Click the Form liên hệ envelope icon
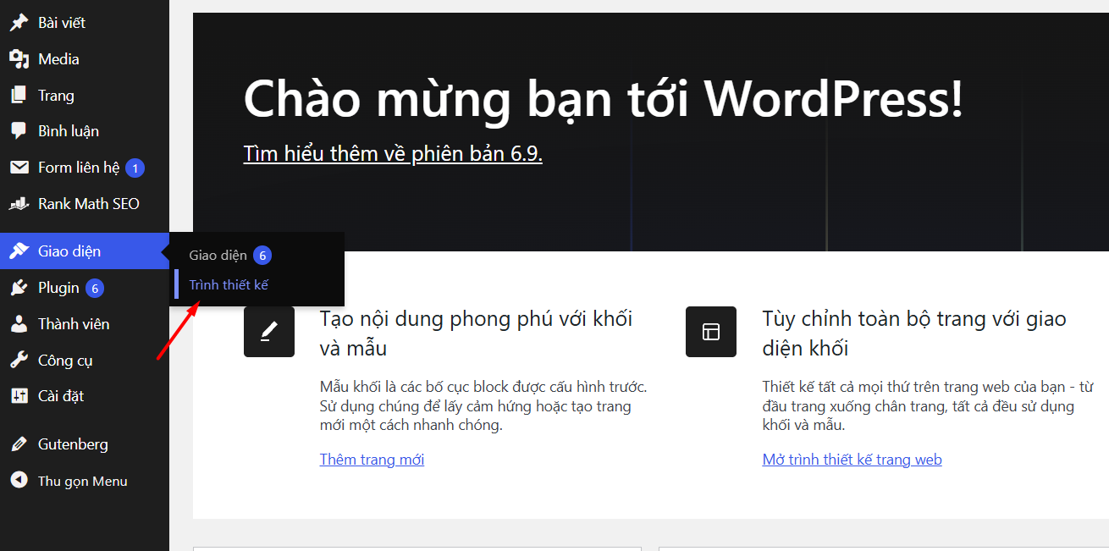The width and height of the screenshot is (1109, 551). (x=18, y=167)
